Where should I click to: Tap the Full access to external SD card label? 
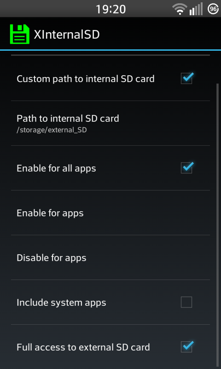(83, 347)
